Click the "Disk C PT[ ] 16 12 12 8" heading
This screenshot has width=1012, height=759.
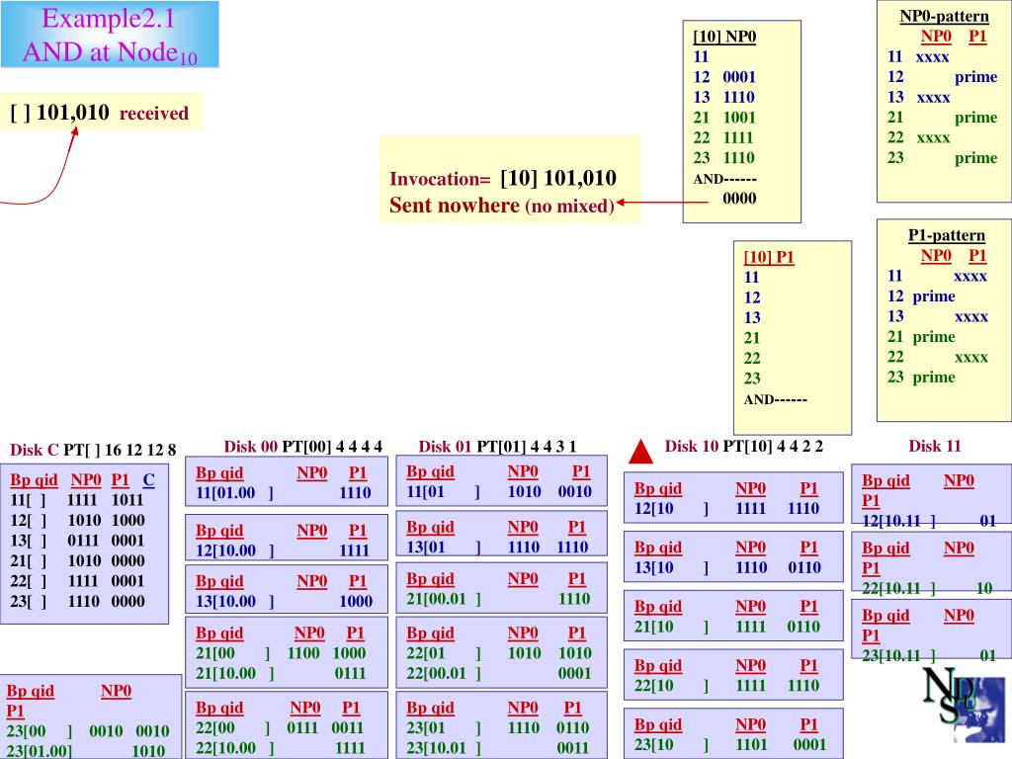(93, 450)
